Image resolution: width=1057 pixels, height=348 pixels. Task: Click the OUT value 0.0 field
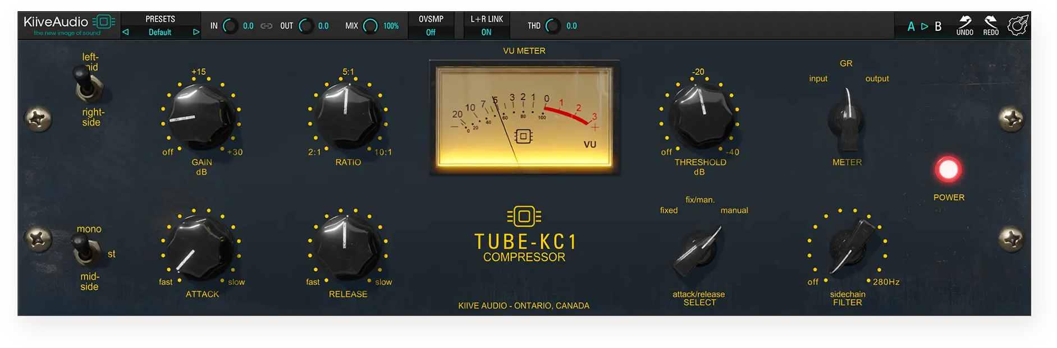[323, 26]
